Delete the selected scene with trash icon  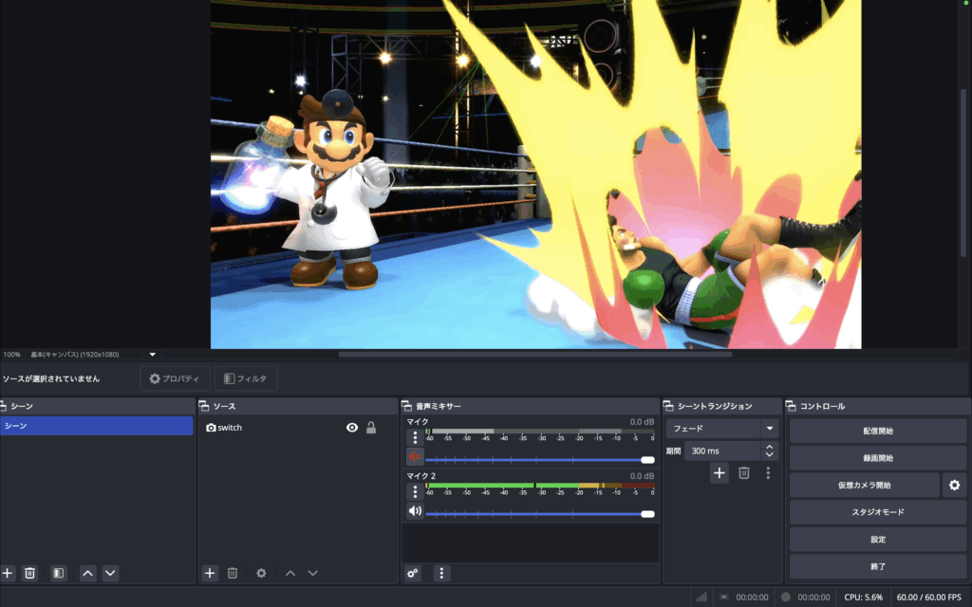[x=29, y=573]
